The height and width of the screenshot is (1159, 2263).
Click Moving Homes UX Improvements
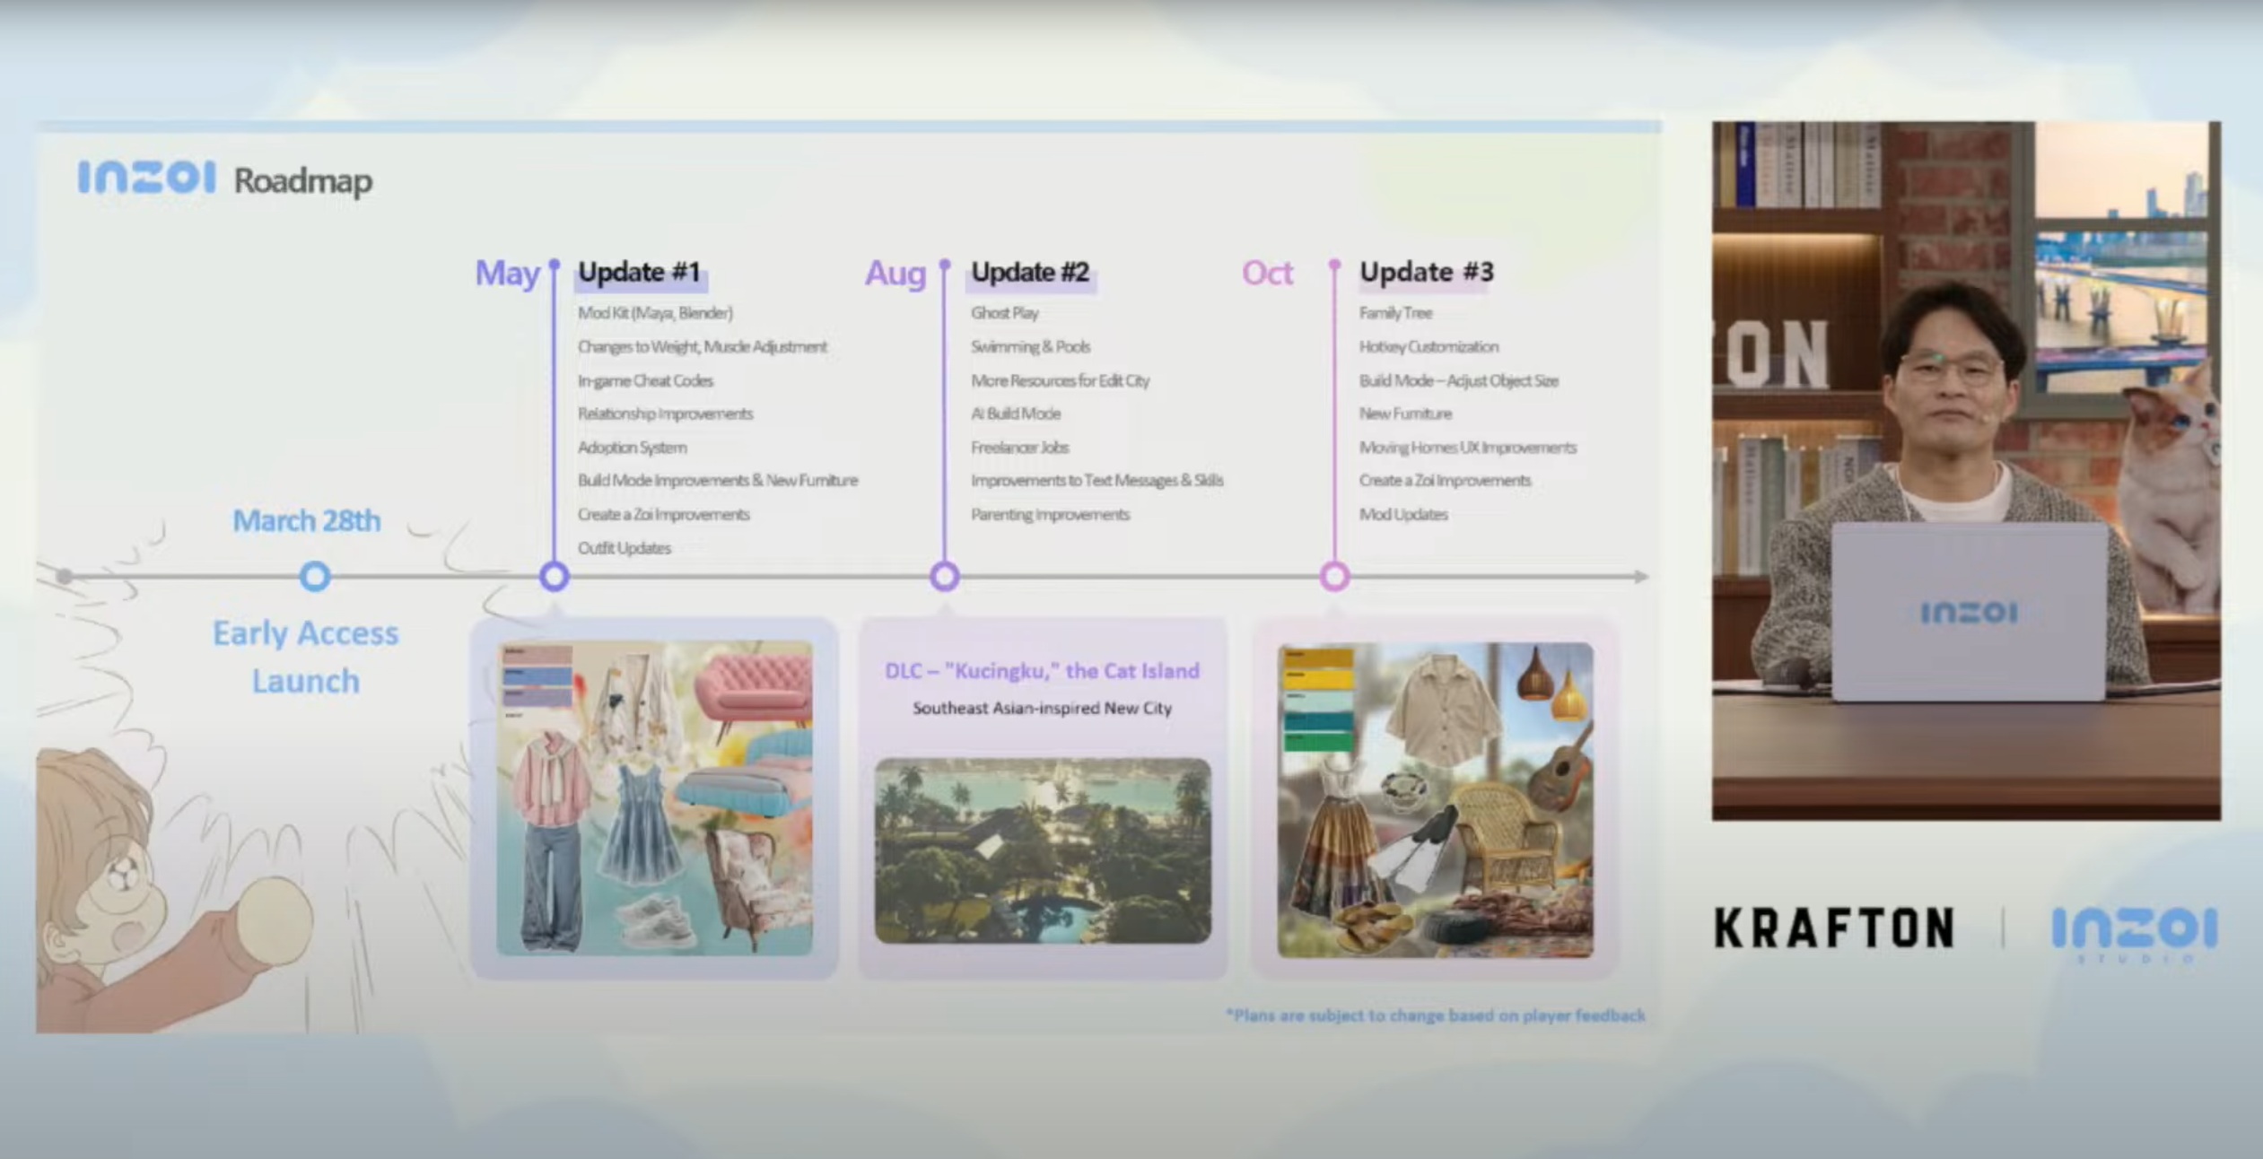(1467, 447)
